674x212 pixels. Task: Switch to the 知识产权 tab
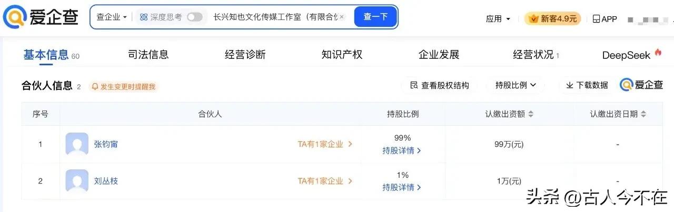click(x=342, y=54)
